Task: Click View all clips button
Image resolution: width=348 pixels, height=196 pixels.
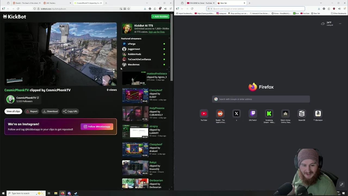Action: (x=13, y=111)
